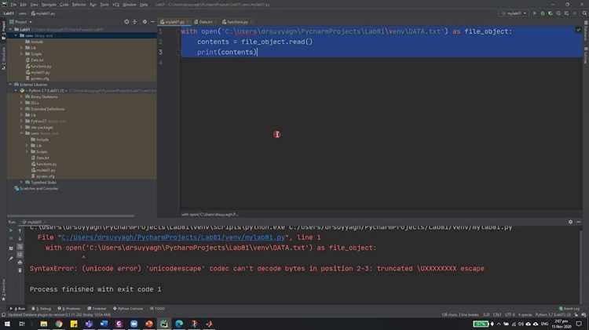
Task: Toggle the SciView side tool window
Action: (x=586, y=56)
